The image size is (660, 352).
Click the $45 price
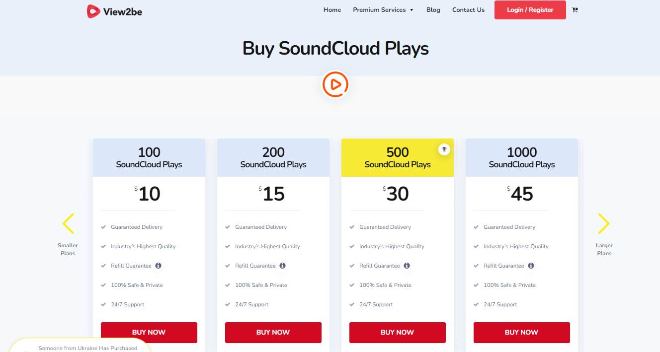[x=520, y=194]
